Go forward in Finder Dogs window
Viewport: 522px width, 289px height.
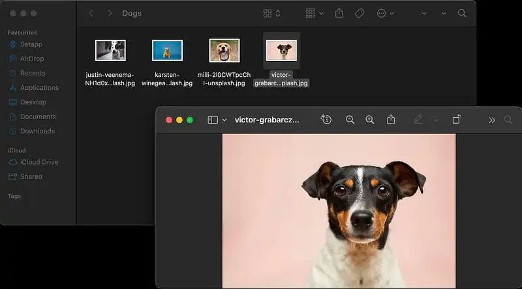(109, 13)
